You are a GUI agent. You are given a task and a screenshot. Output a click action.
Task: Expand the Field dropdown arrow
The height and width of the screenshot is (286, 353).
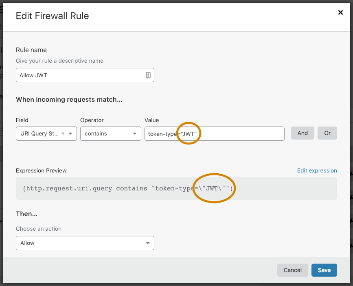(71, 133)
